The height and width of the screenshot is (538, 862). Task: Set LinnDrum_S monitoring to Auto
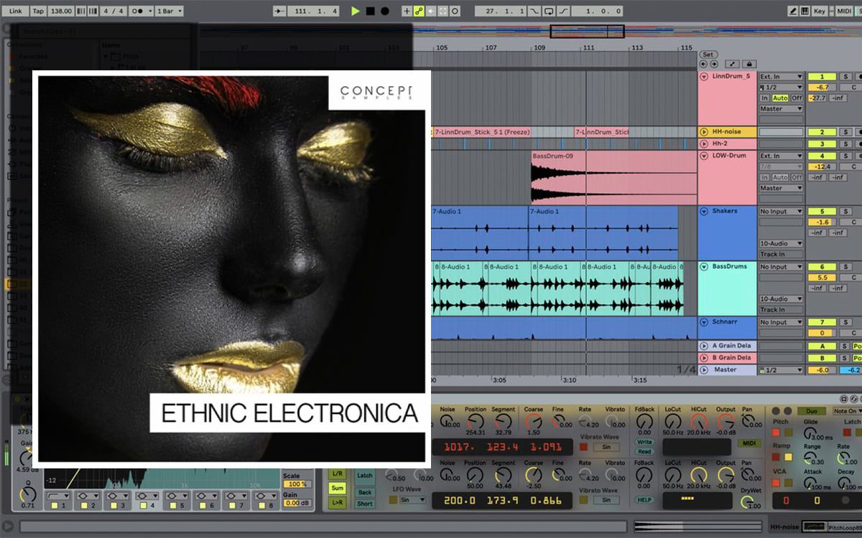[x=780, y=98]
